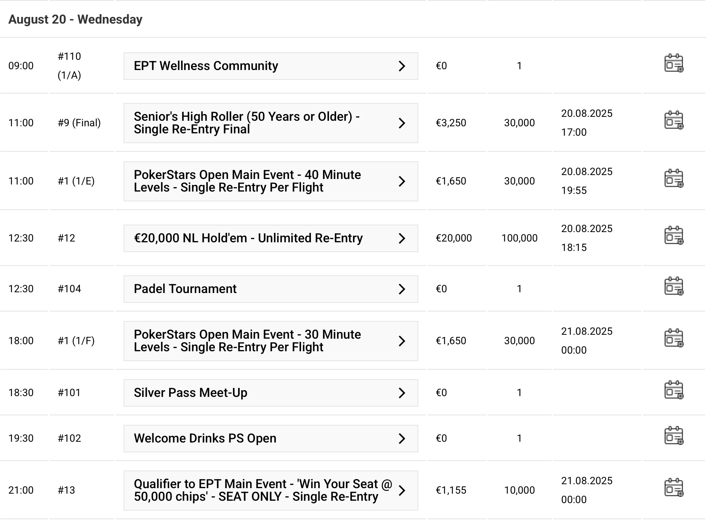
Task: Add Welcome Drinks PS Open to calendar
Action: pyautogui.click(x=674, y=436)
